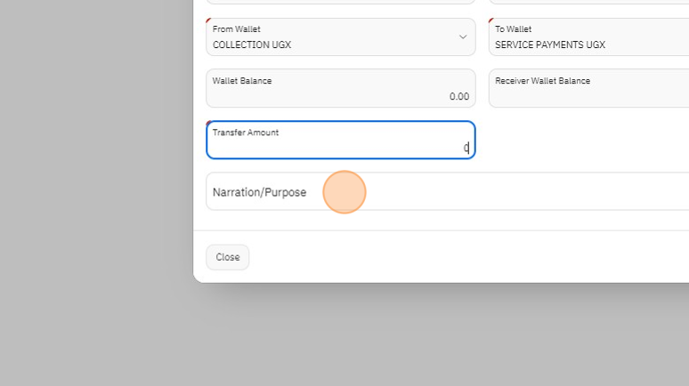The image size is (689, 386).
Task: Click the "To Wallet" label text
Action: pos(513,29)
